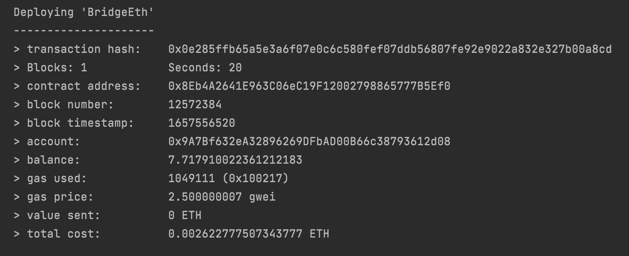Click the value sent 0 ETH

[x=185, y=215]
